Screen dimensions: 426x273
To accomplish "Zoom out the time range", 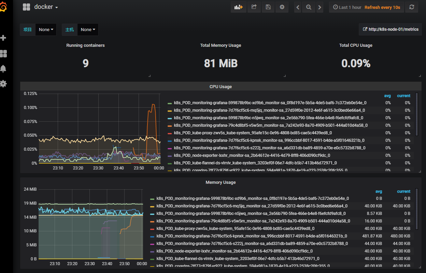I will [309, 7].
